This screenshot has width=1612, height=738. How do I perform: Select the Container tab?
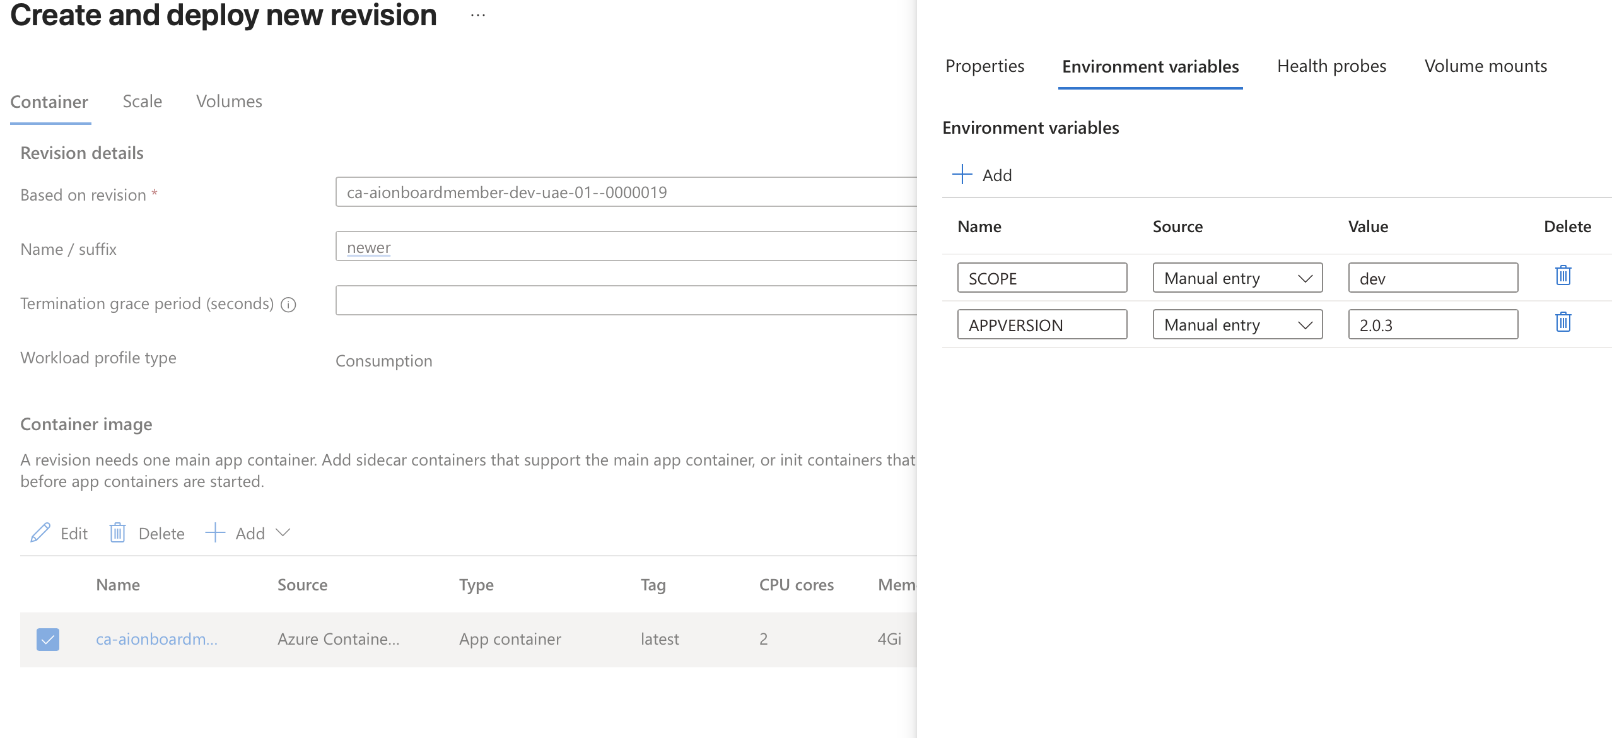[49, 102]
